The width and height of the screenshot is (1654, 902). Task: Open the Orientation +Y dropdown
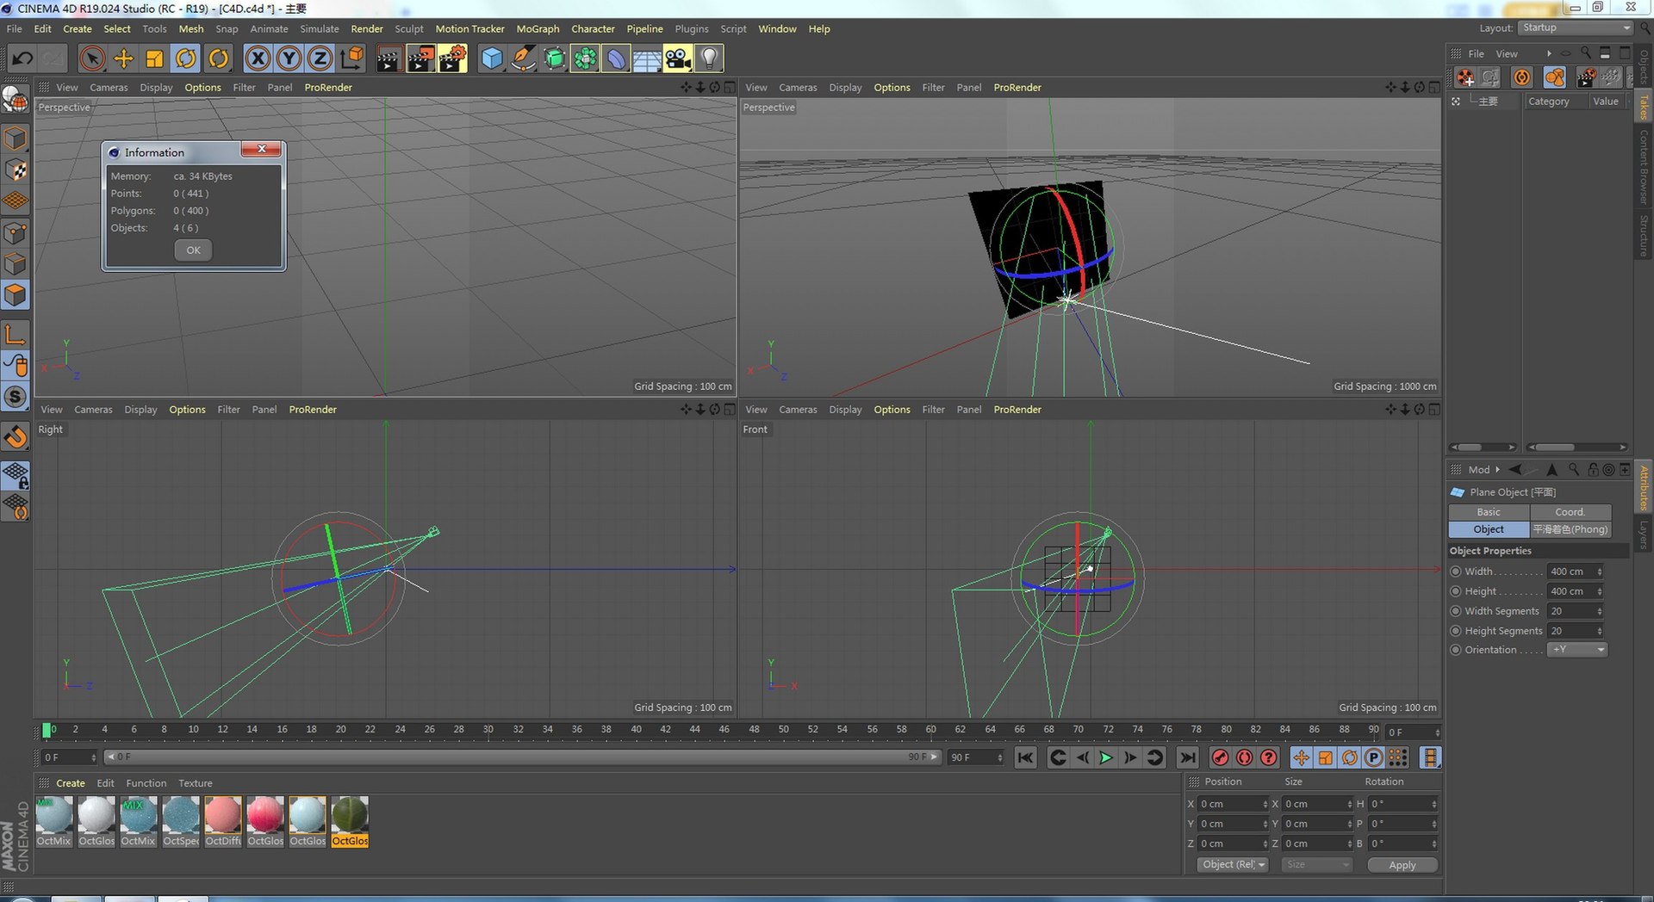point(1578,650)
